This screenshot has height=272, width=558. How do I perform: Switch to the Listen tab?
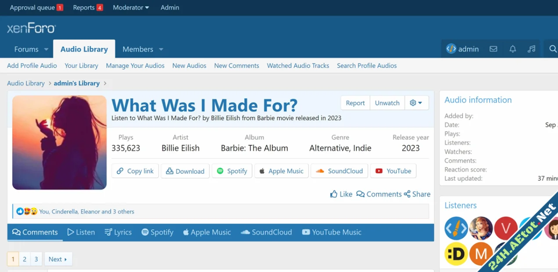pyautogui.click(x=81, y=232)
